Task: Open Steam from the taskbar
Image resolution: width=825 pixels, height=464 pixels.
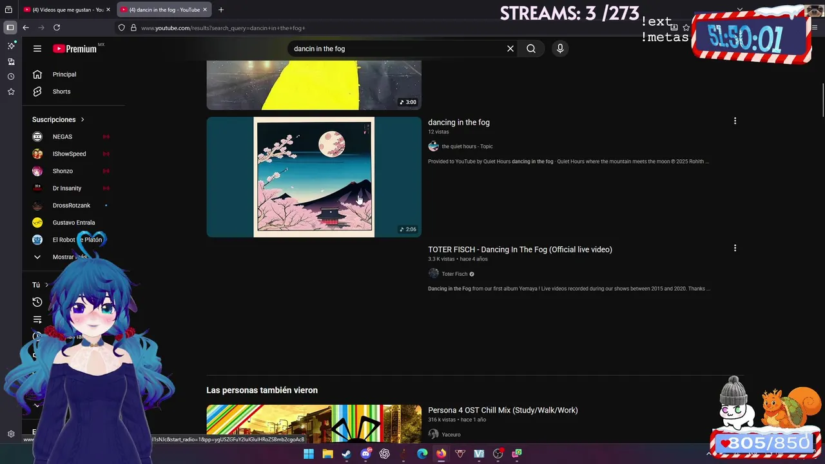Action: 346,454
